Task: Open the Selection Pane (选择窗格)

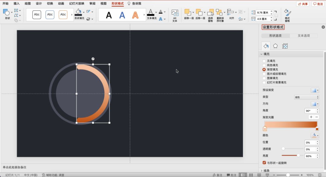Action: pyautogui.click(x=210, y=13)
